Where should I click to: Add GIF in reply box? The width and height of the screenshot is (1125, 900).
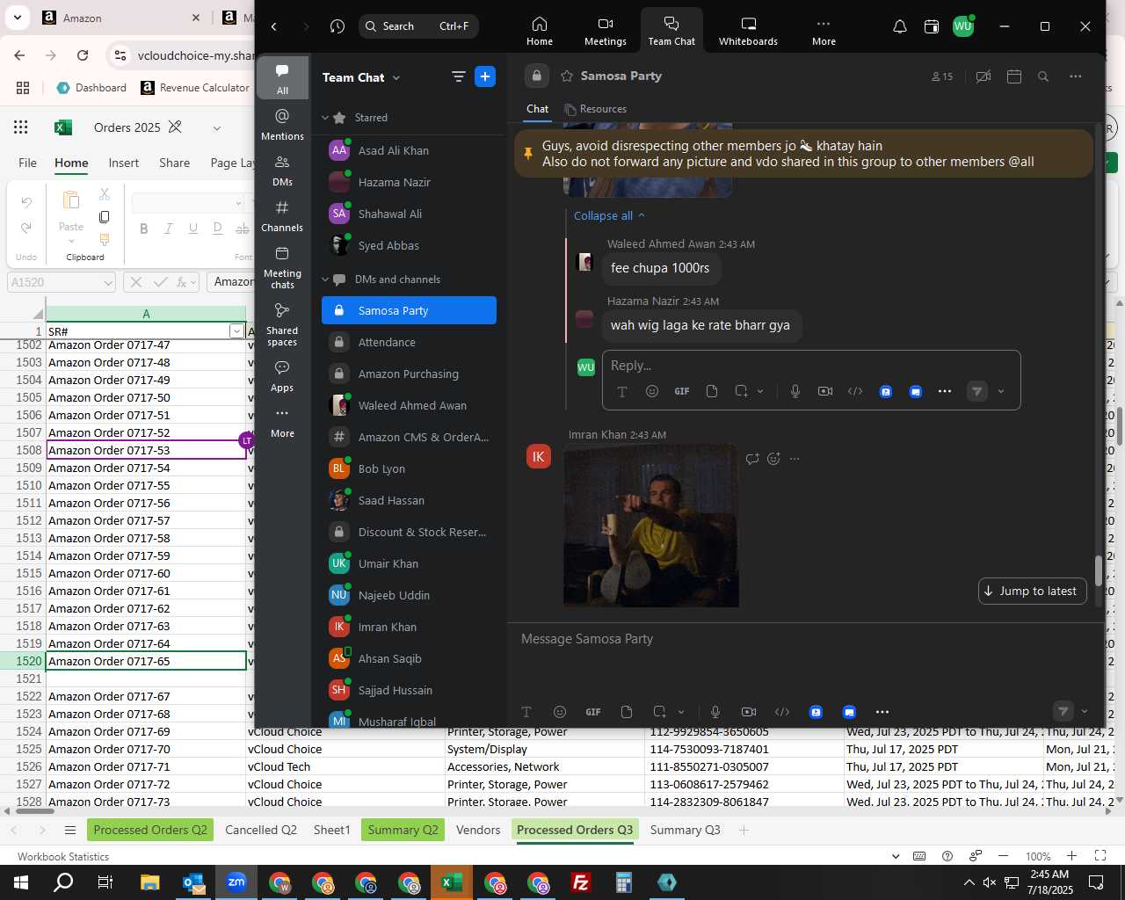(x=682, y=391)
